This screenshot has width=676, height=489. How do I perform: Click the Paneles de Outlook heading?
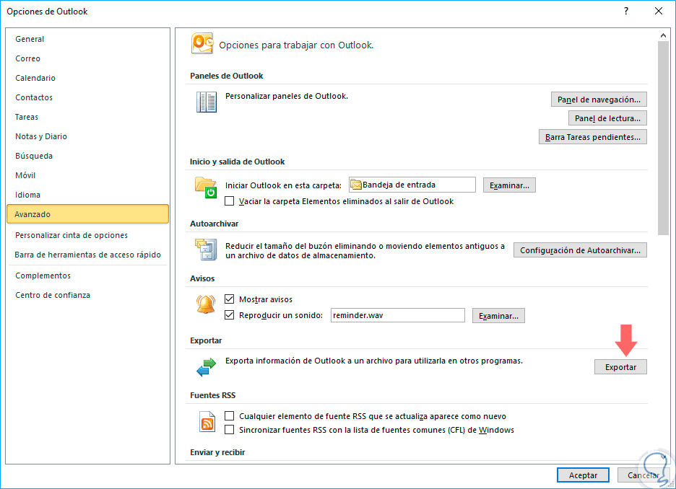226,76
